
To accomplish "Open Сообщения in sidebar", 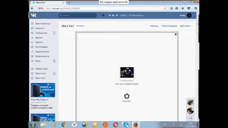I will (41, 33).
